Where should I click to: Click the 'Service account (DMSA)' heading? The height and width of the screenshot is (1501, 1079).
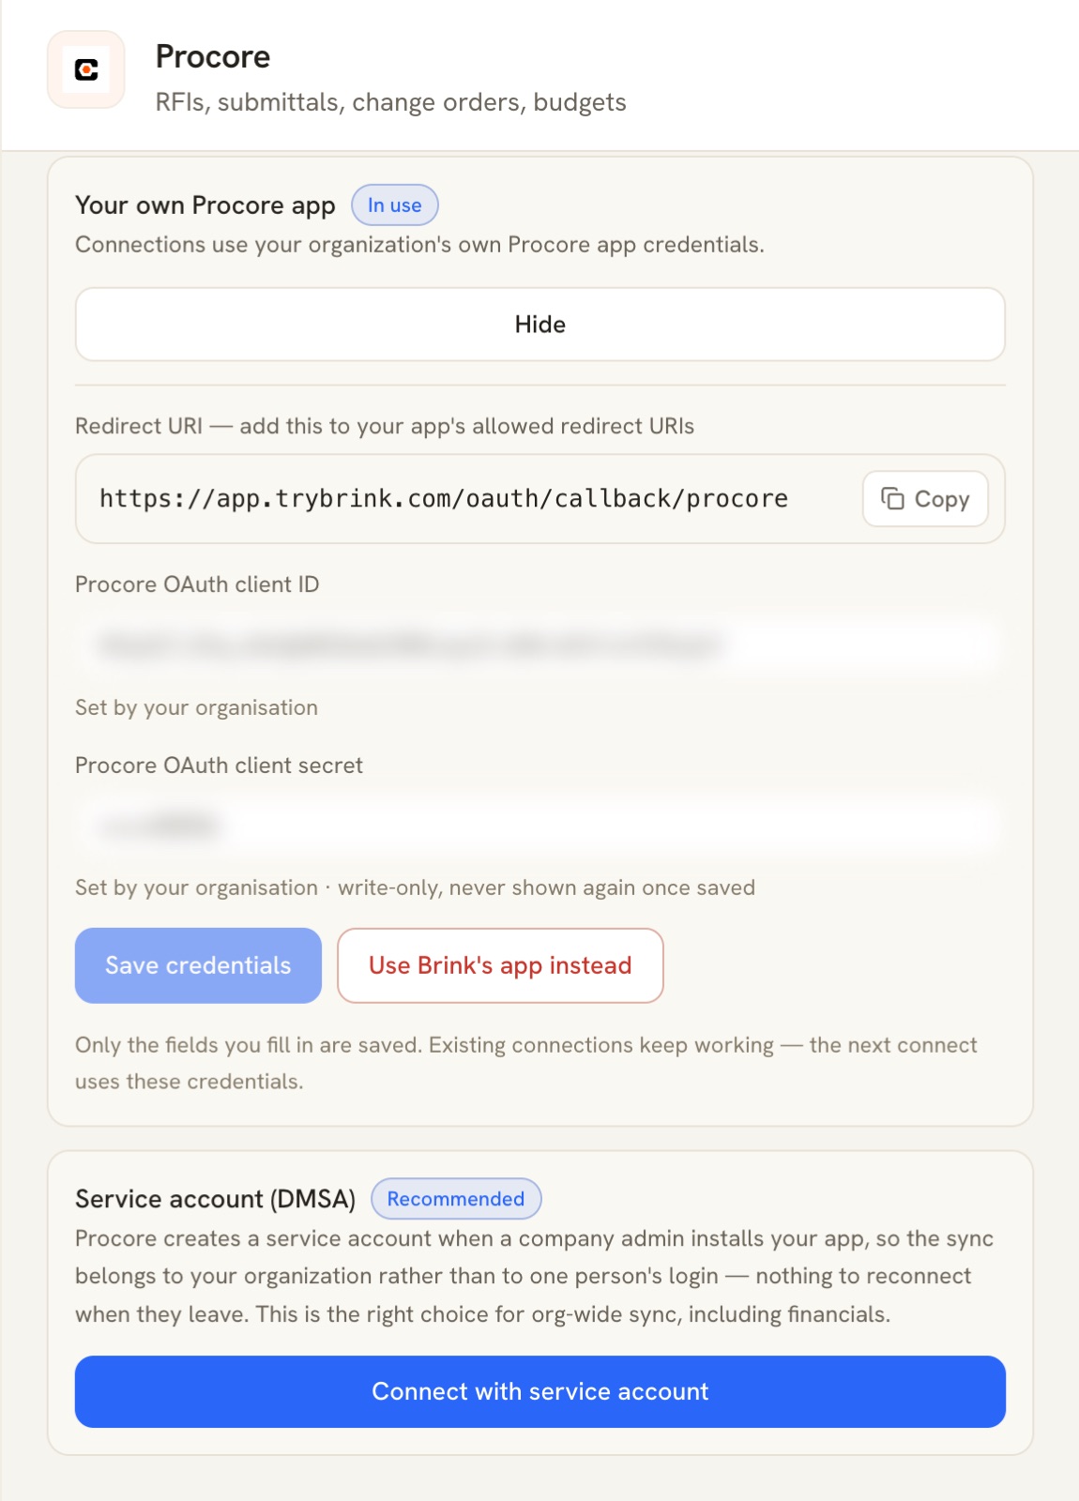[216, 1199]
